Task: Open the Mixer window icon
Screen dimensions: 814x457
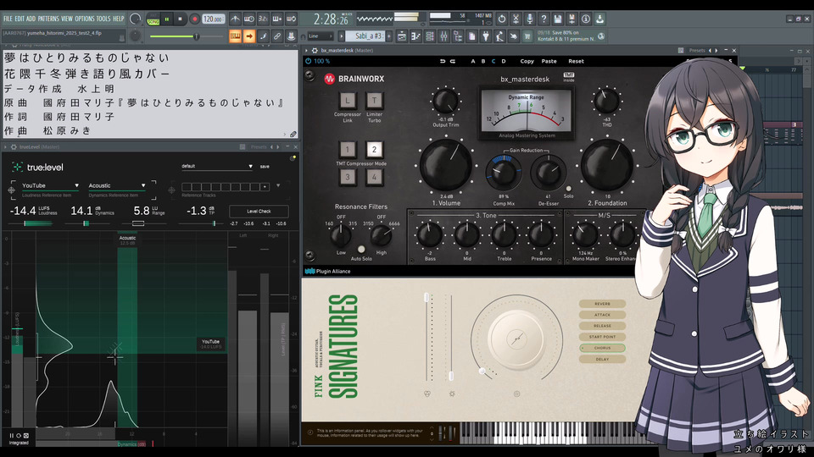Action: click(443, 36)
